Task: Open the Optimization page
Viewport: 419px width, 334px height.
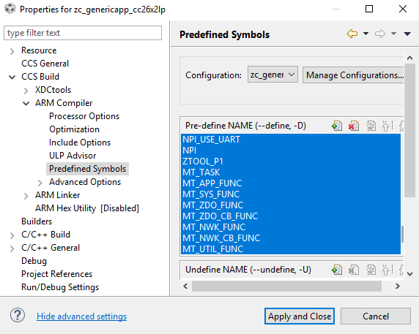Action: point(74,129)
